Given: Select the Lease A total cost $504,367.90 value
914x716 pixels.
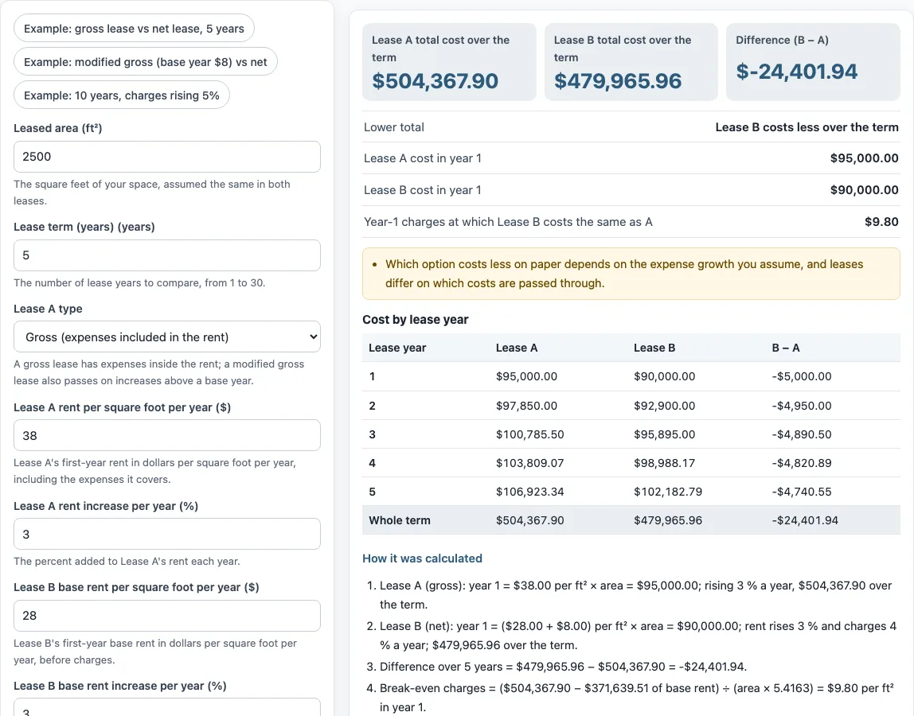Looking at the screenshot, I should 435,81.
